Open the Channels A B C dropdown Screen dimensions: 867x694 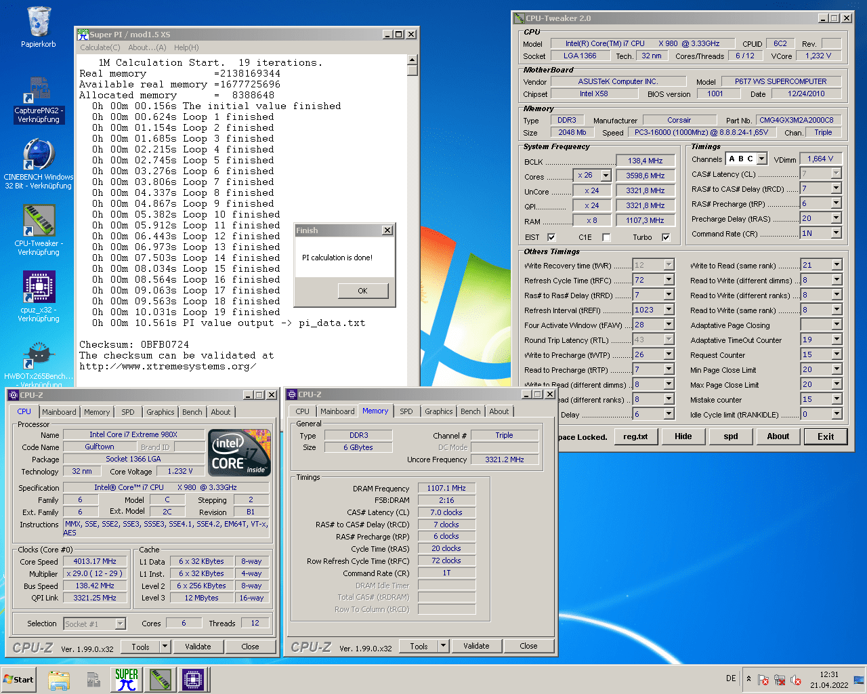point(762,159)
